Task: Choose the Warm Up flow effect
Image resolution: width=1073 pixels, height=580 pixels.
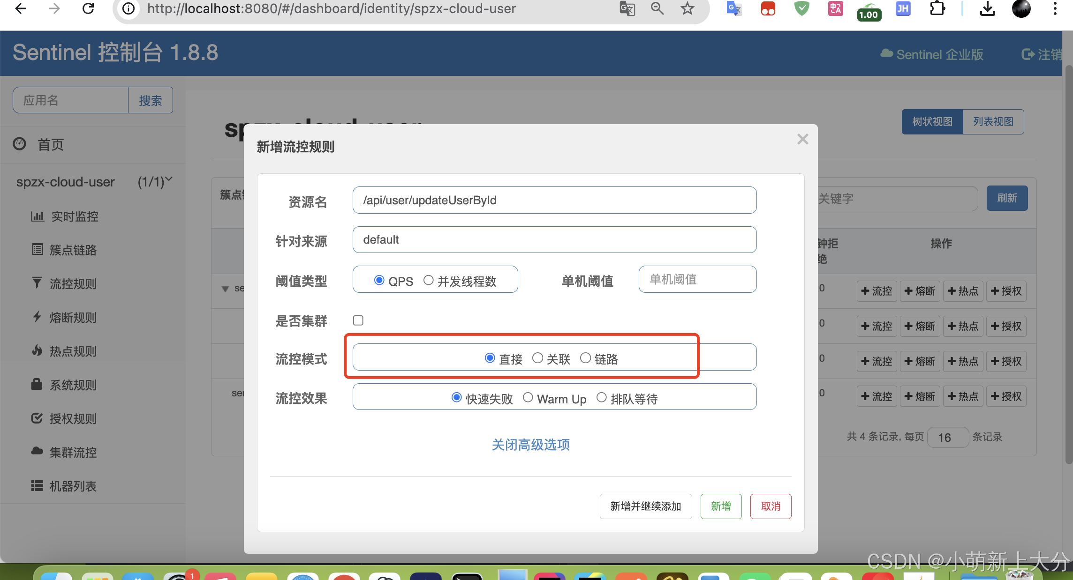Action: (528, 398)
